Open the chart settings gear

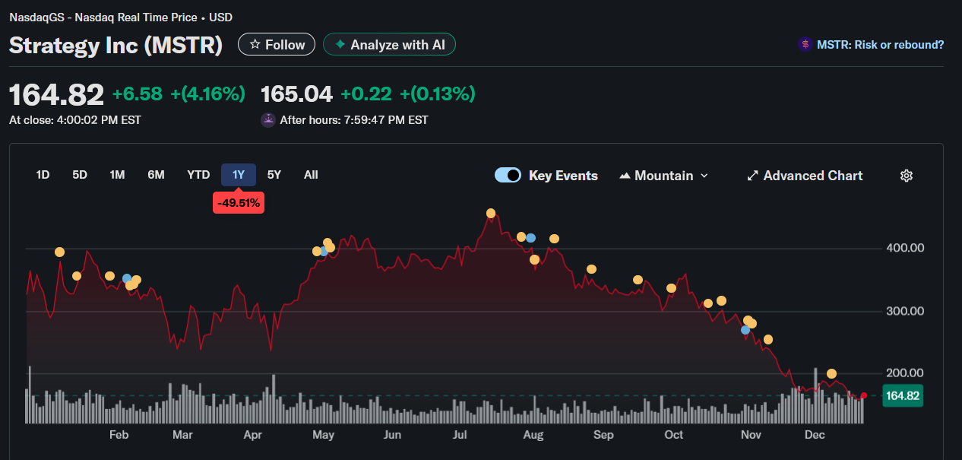[x=906, y=176]
